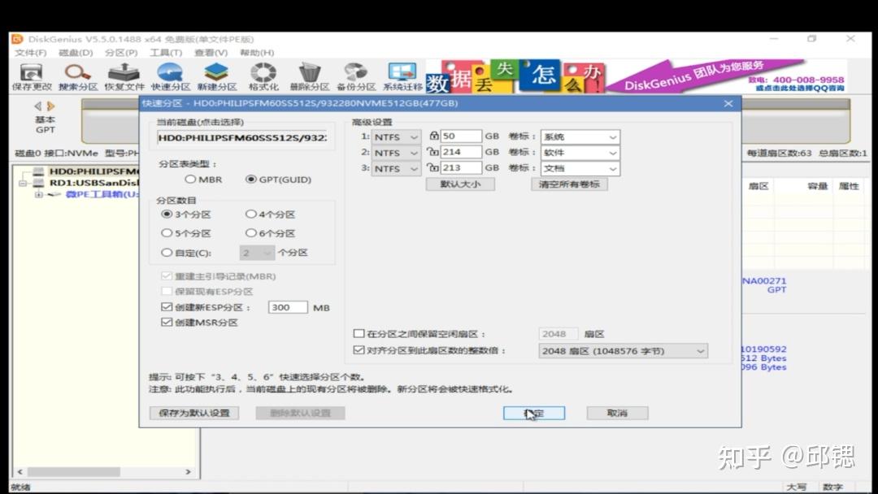Click the RD1 USB disk icon in tree

pos(38,183)
